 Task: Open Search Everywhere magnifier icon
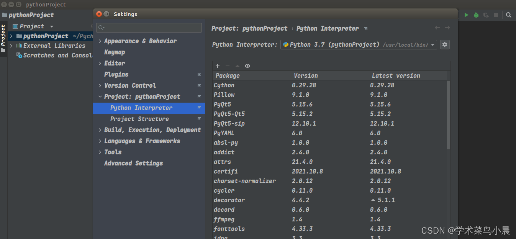[509, 15]
